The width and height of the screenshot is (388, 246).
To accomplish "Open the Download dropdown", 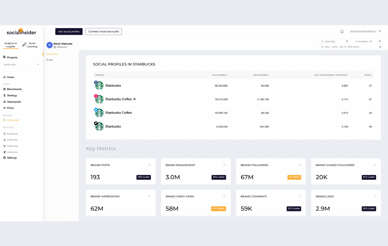I will point(335,42).
